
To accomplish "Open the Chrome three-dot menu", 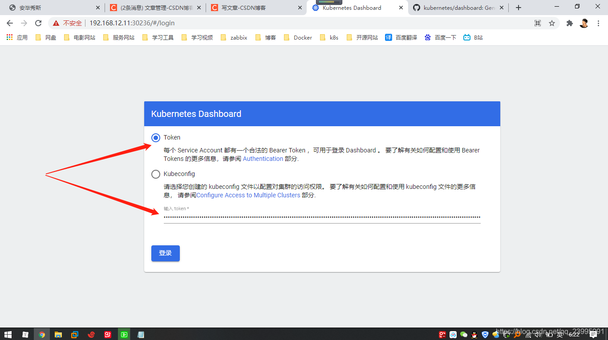I will pyautogui.click(x=598, y=23).
